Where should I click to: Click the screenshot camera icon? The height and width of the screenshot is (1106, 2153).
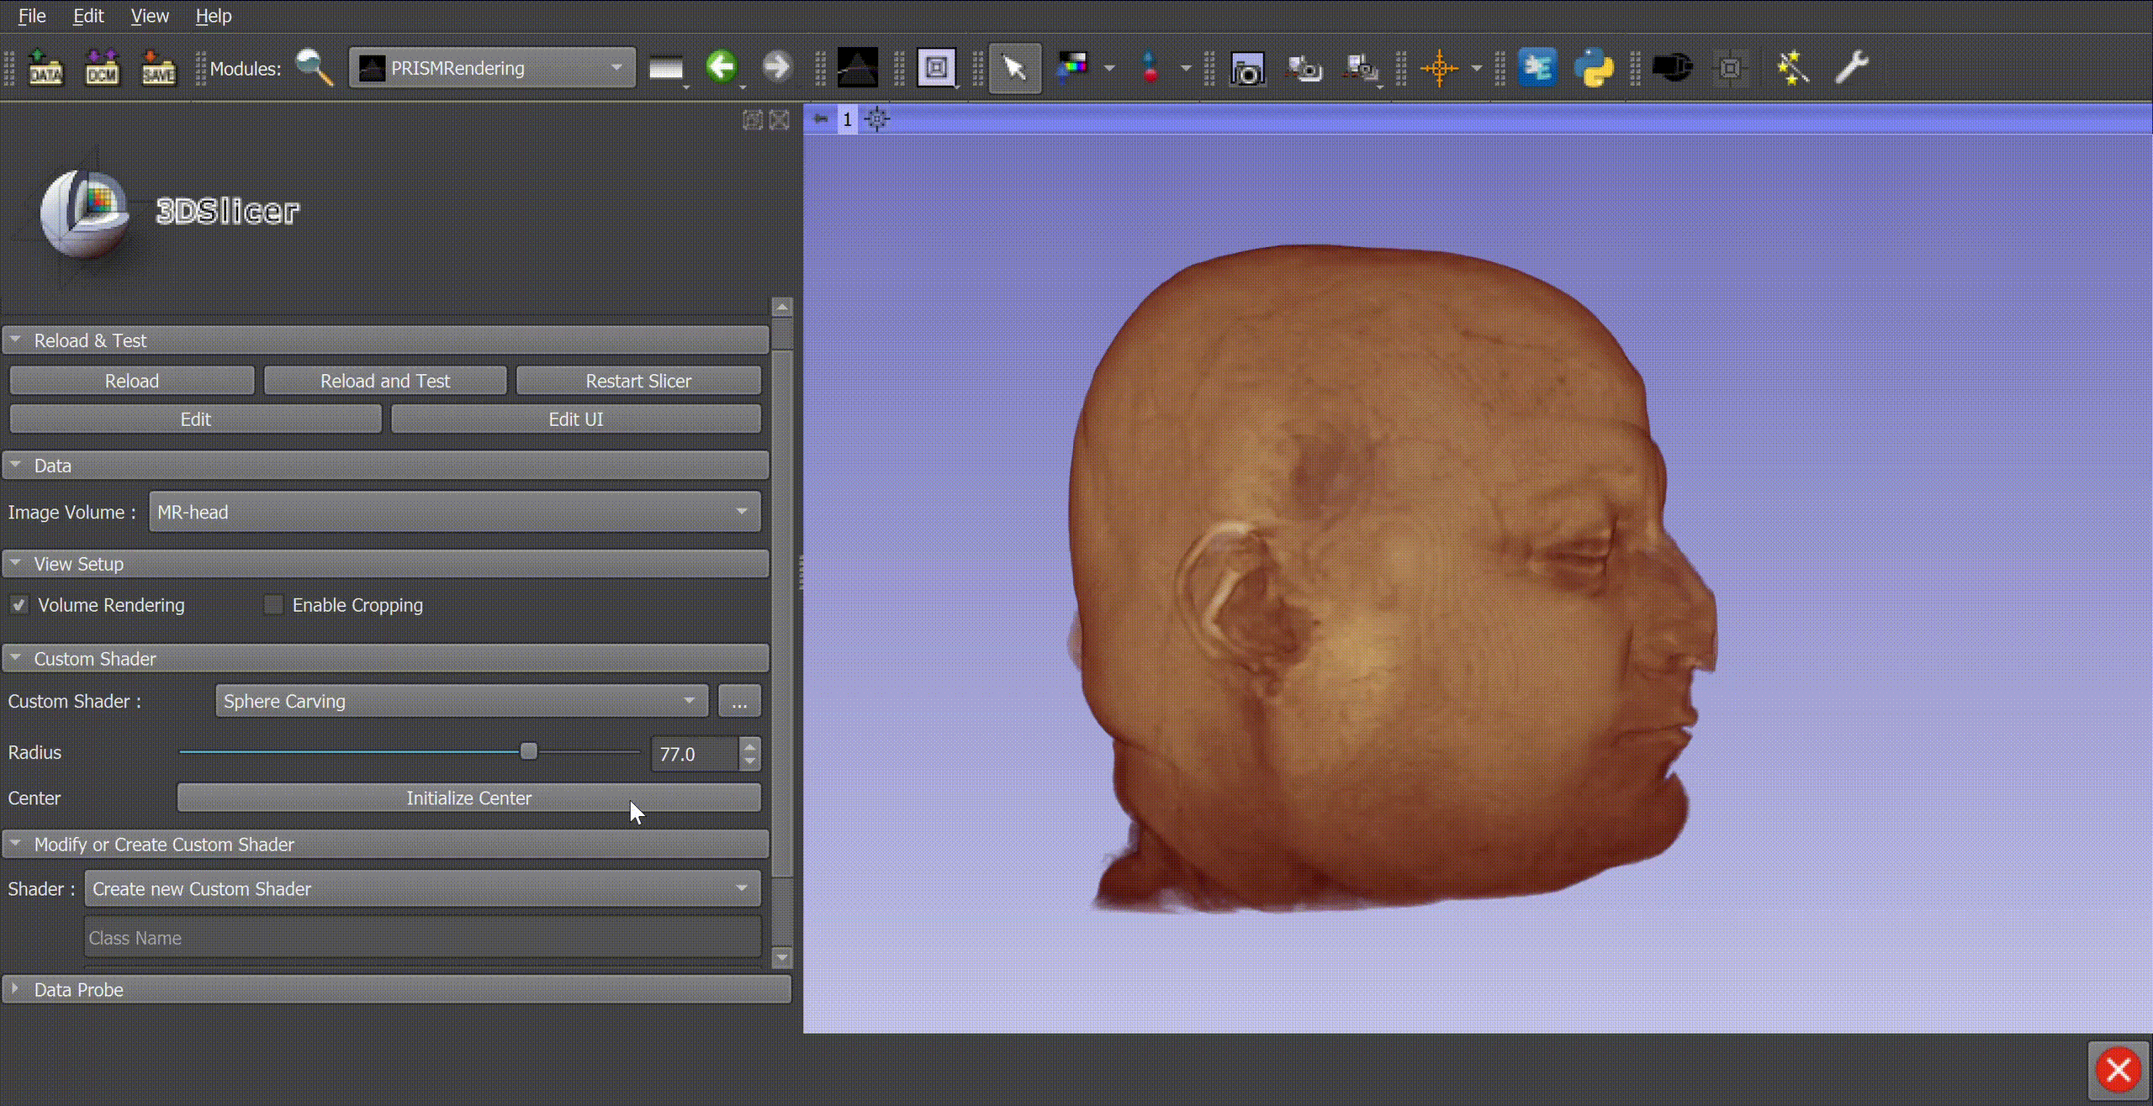coord(1247,69)
